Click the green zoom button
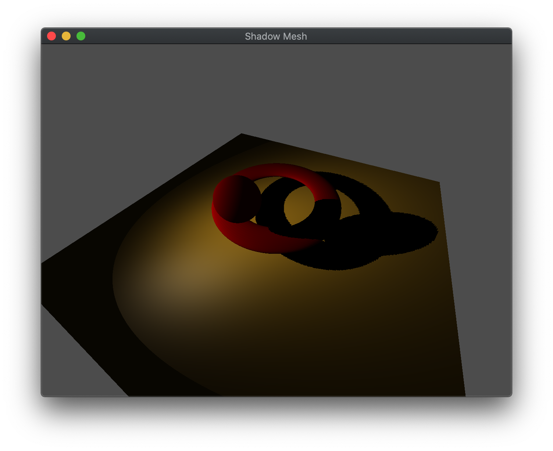 [81, 36]
